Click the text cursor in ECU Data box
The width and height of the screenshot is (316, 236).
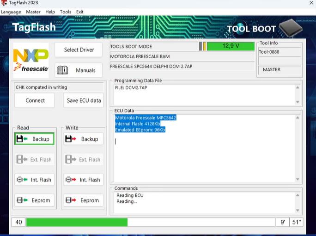coord(115,141)
